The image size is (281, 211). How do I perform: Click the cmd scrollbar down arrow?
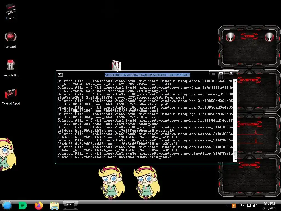[x=235, y=160]
